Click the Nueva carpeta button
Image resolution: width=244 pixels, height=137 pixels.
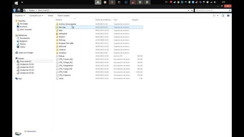[x=64, y=16]
